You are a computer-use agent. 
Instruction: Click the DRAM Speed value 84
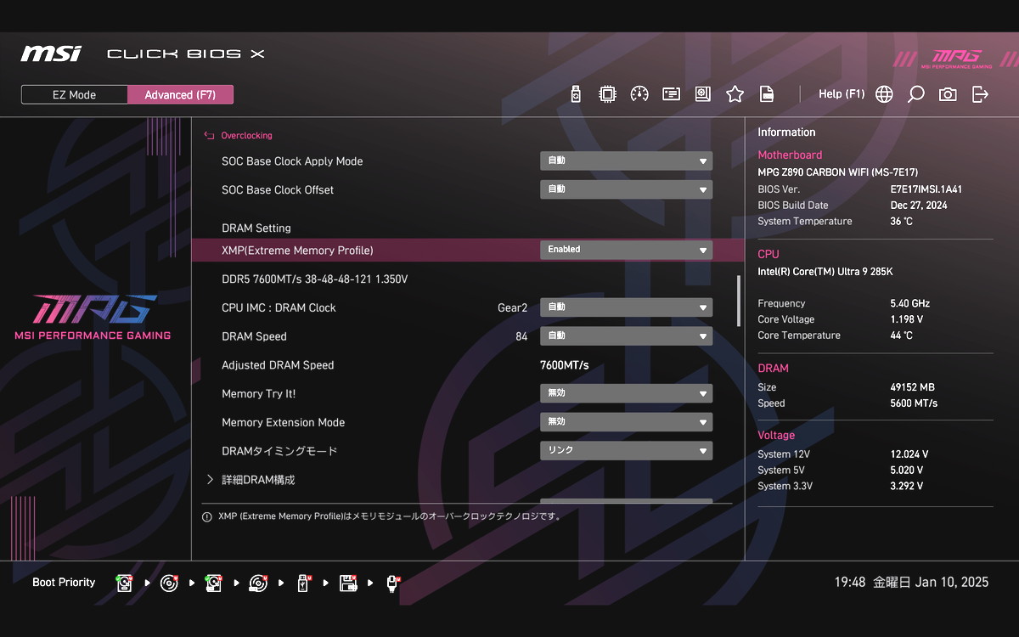(521, 337)
